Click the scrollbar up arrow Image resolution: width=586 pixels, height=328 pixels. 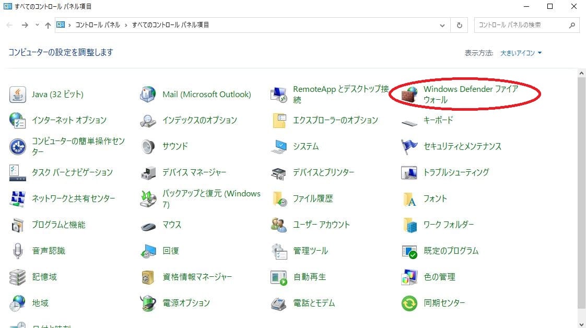pyautogui.click(x=581, y=74)
